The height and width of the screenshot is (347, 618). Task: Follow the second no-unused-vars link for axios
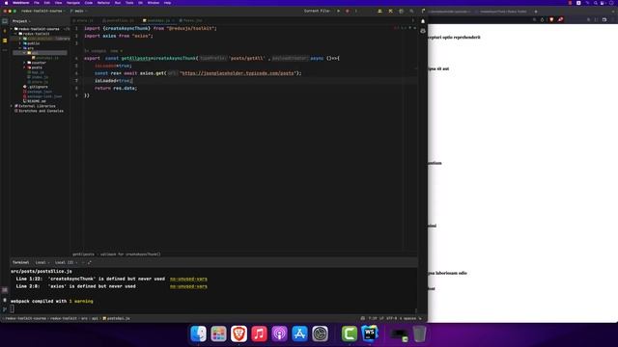coord(188,286)
